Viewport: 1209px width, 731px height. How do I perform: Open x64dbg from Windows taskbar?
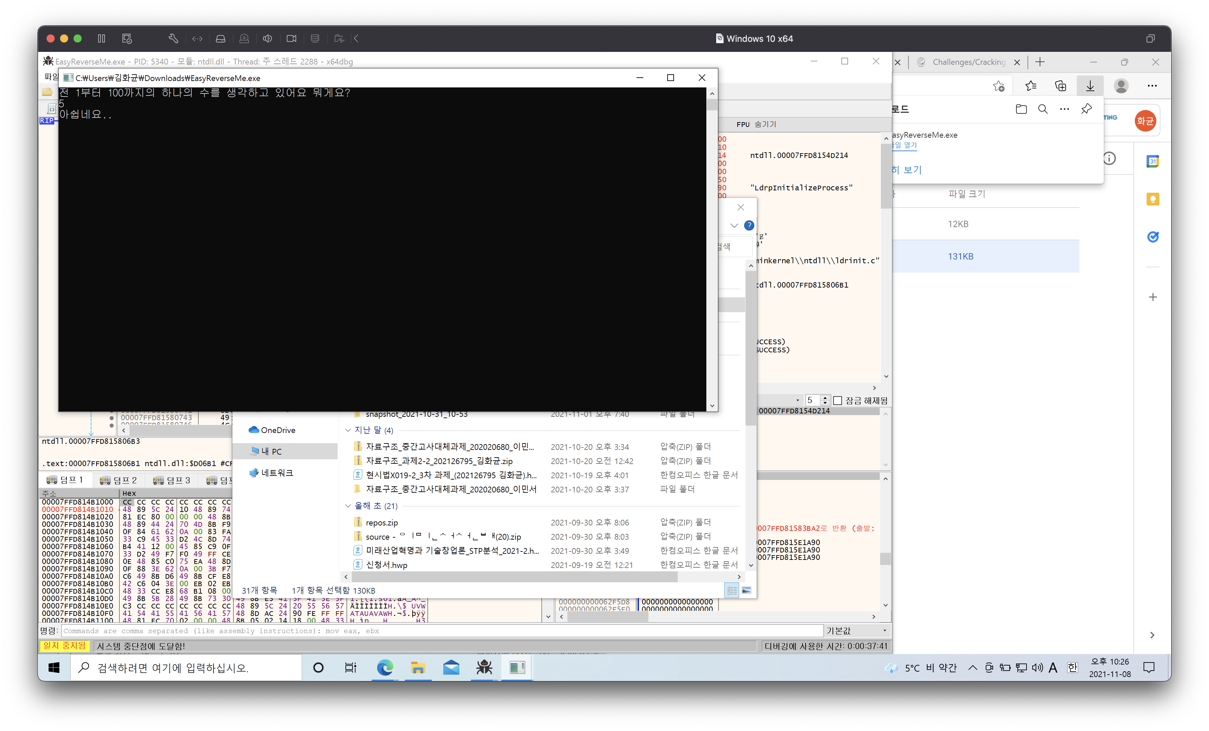click(484, 667)
